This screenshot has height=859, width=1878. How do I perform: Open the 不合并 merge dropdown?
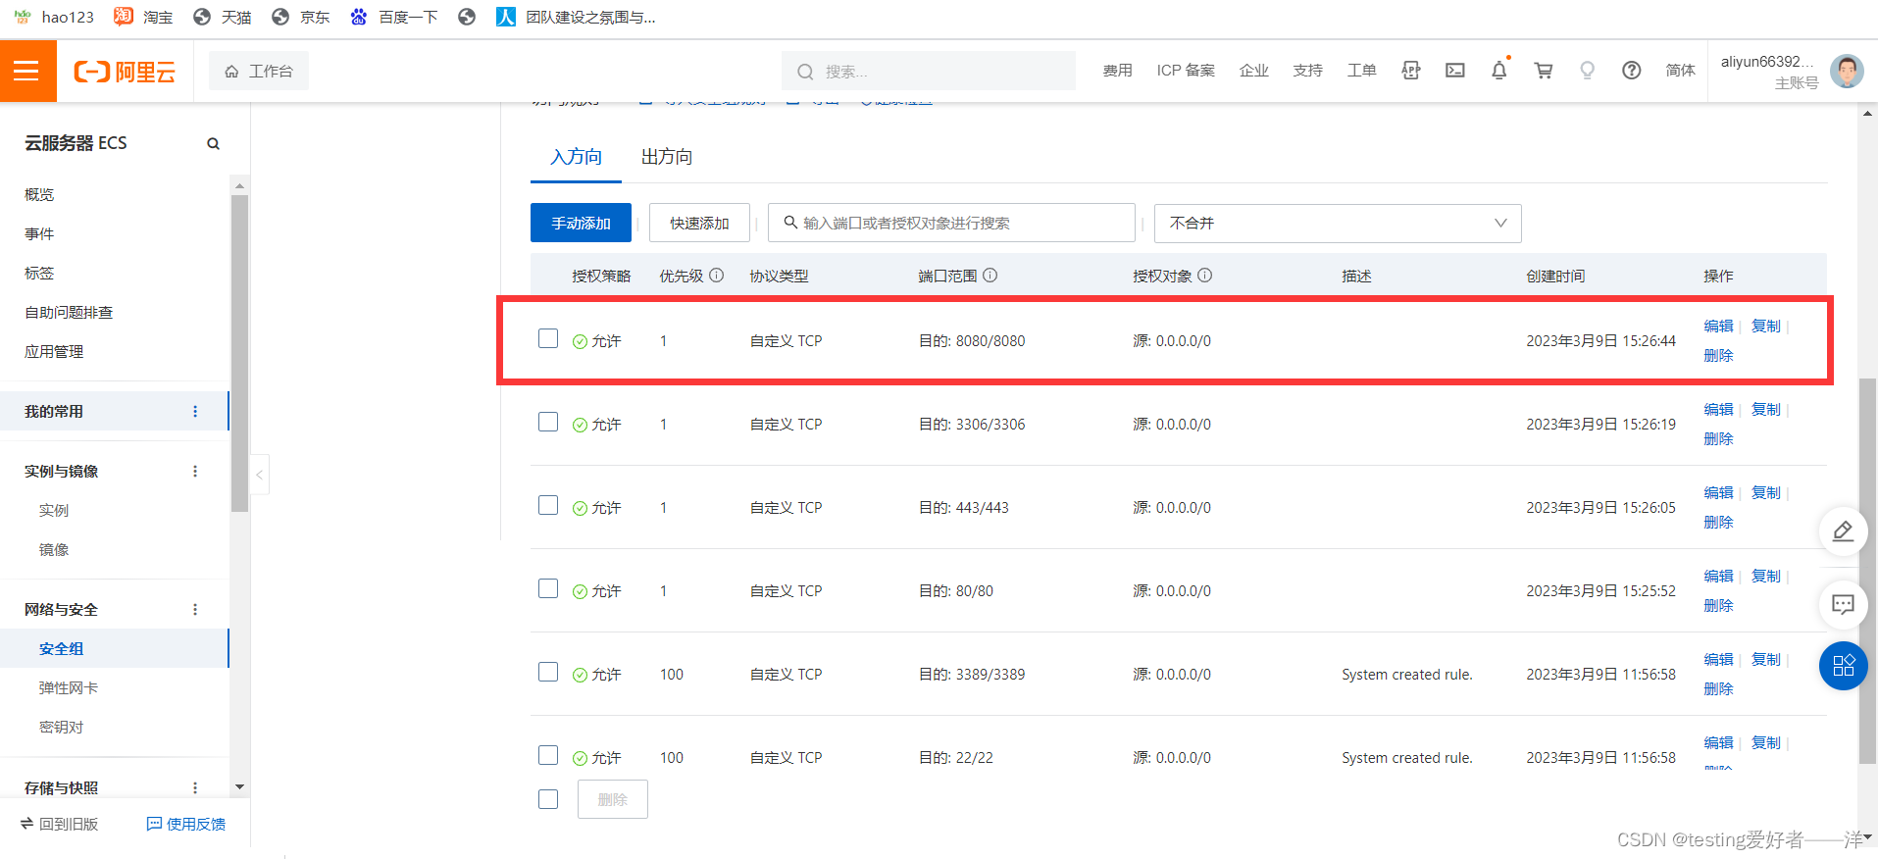click(x=1338, y=224)
